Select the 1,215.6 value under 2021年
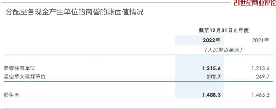 pyautogui.click(x=261, y=68)
